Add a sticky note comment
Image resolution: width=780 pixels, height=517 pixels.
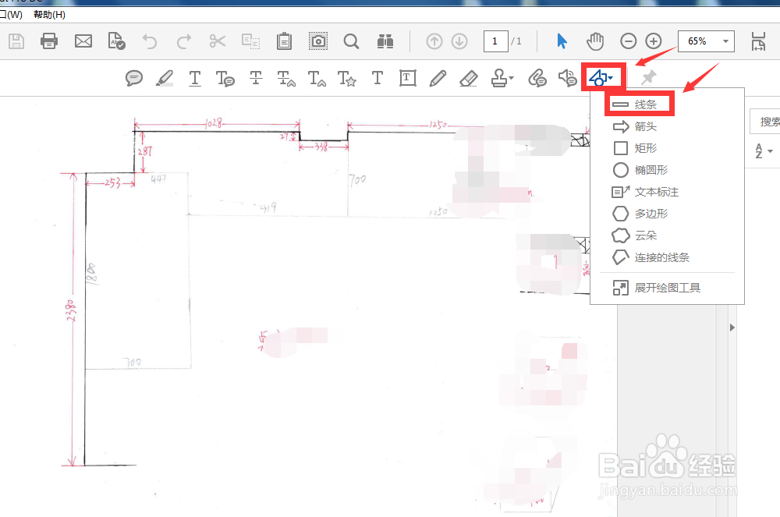[x=134, y=78]
